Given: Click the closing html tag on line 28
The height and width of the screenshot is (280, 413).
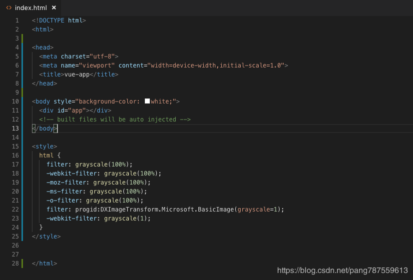Looking at the screenshot, I should point(44,263).
